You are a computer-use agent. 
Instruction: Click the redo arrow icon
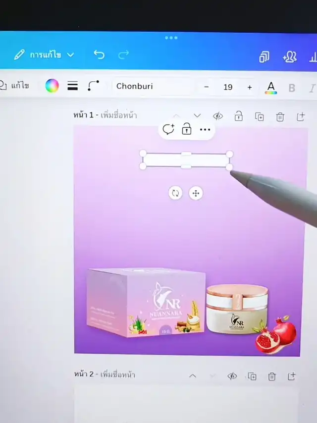tap(124, 54)
